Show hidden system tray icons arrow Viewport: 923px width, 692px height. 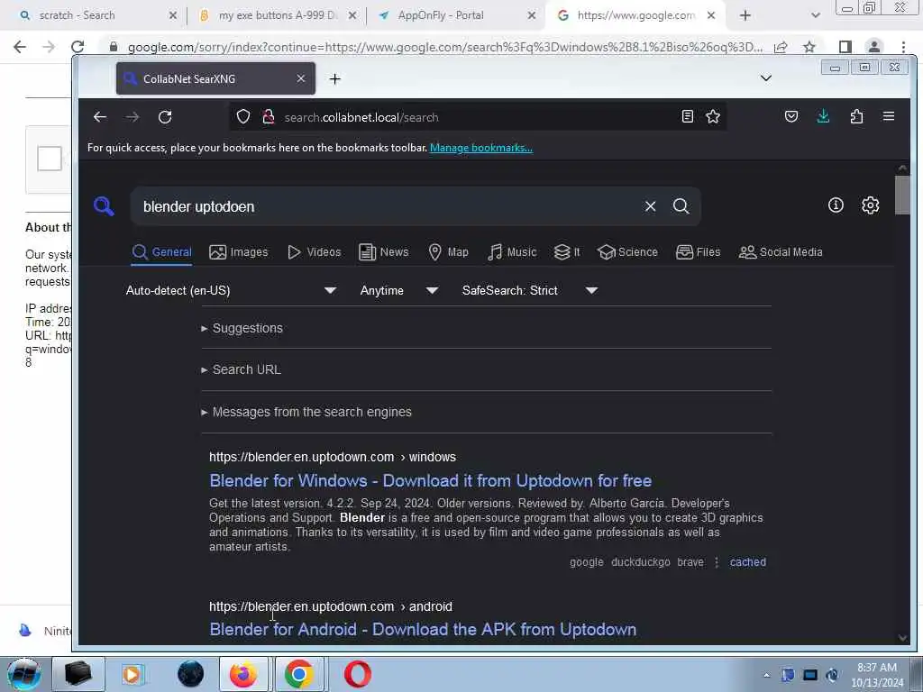(766, 675)
